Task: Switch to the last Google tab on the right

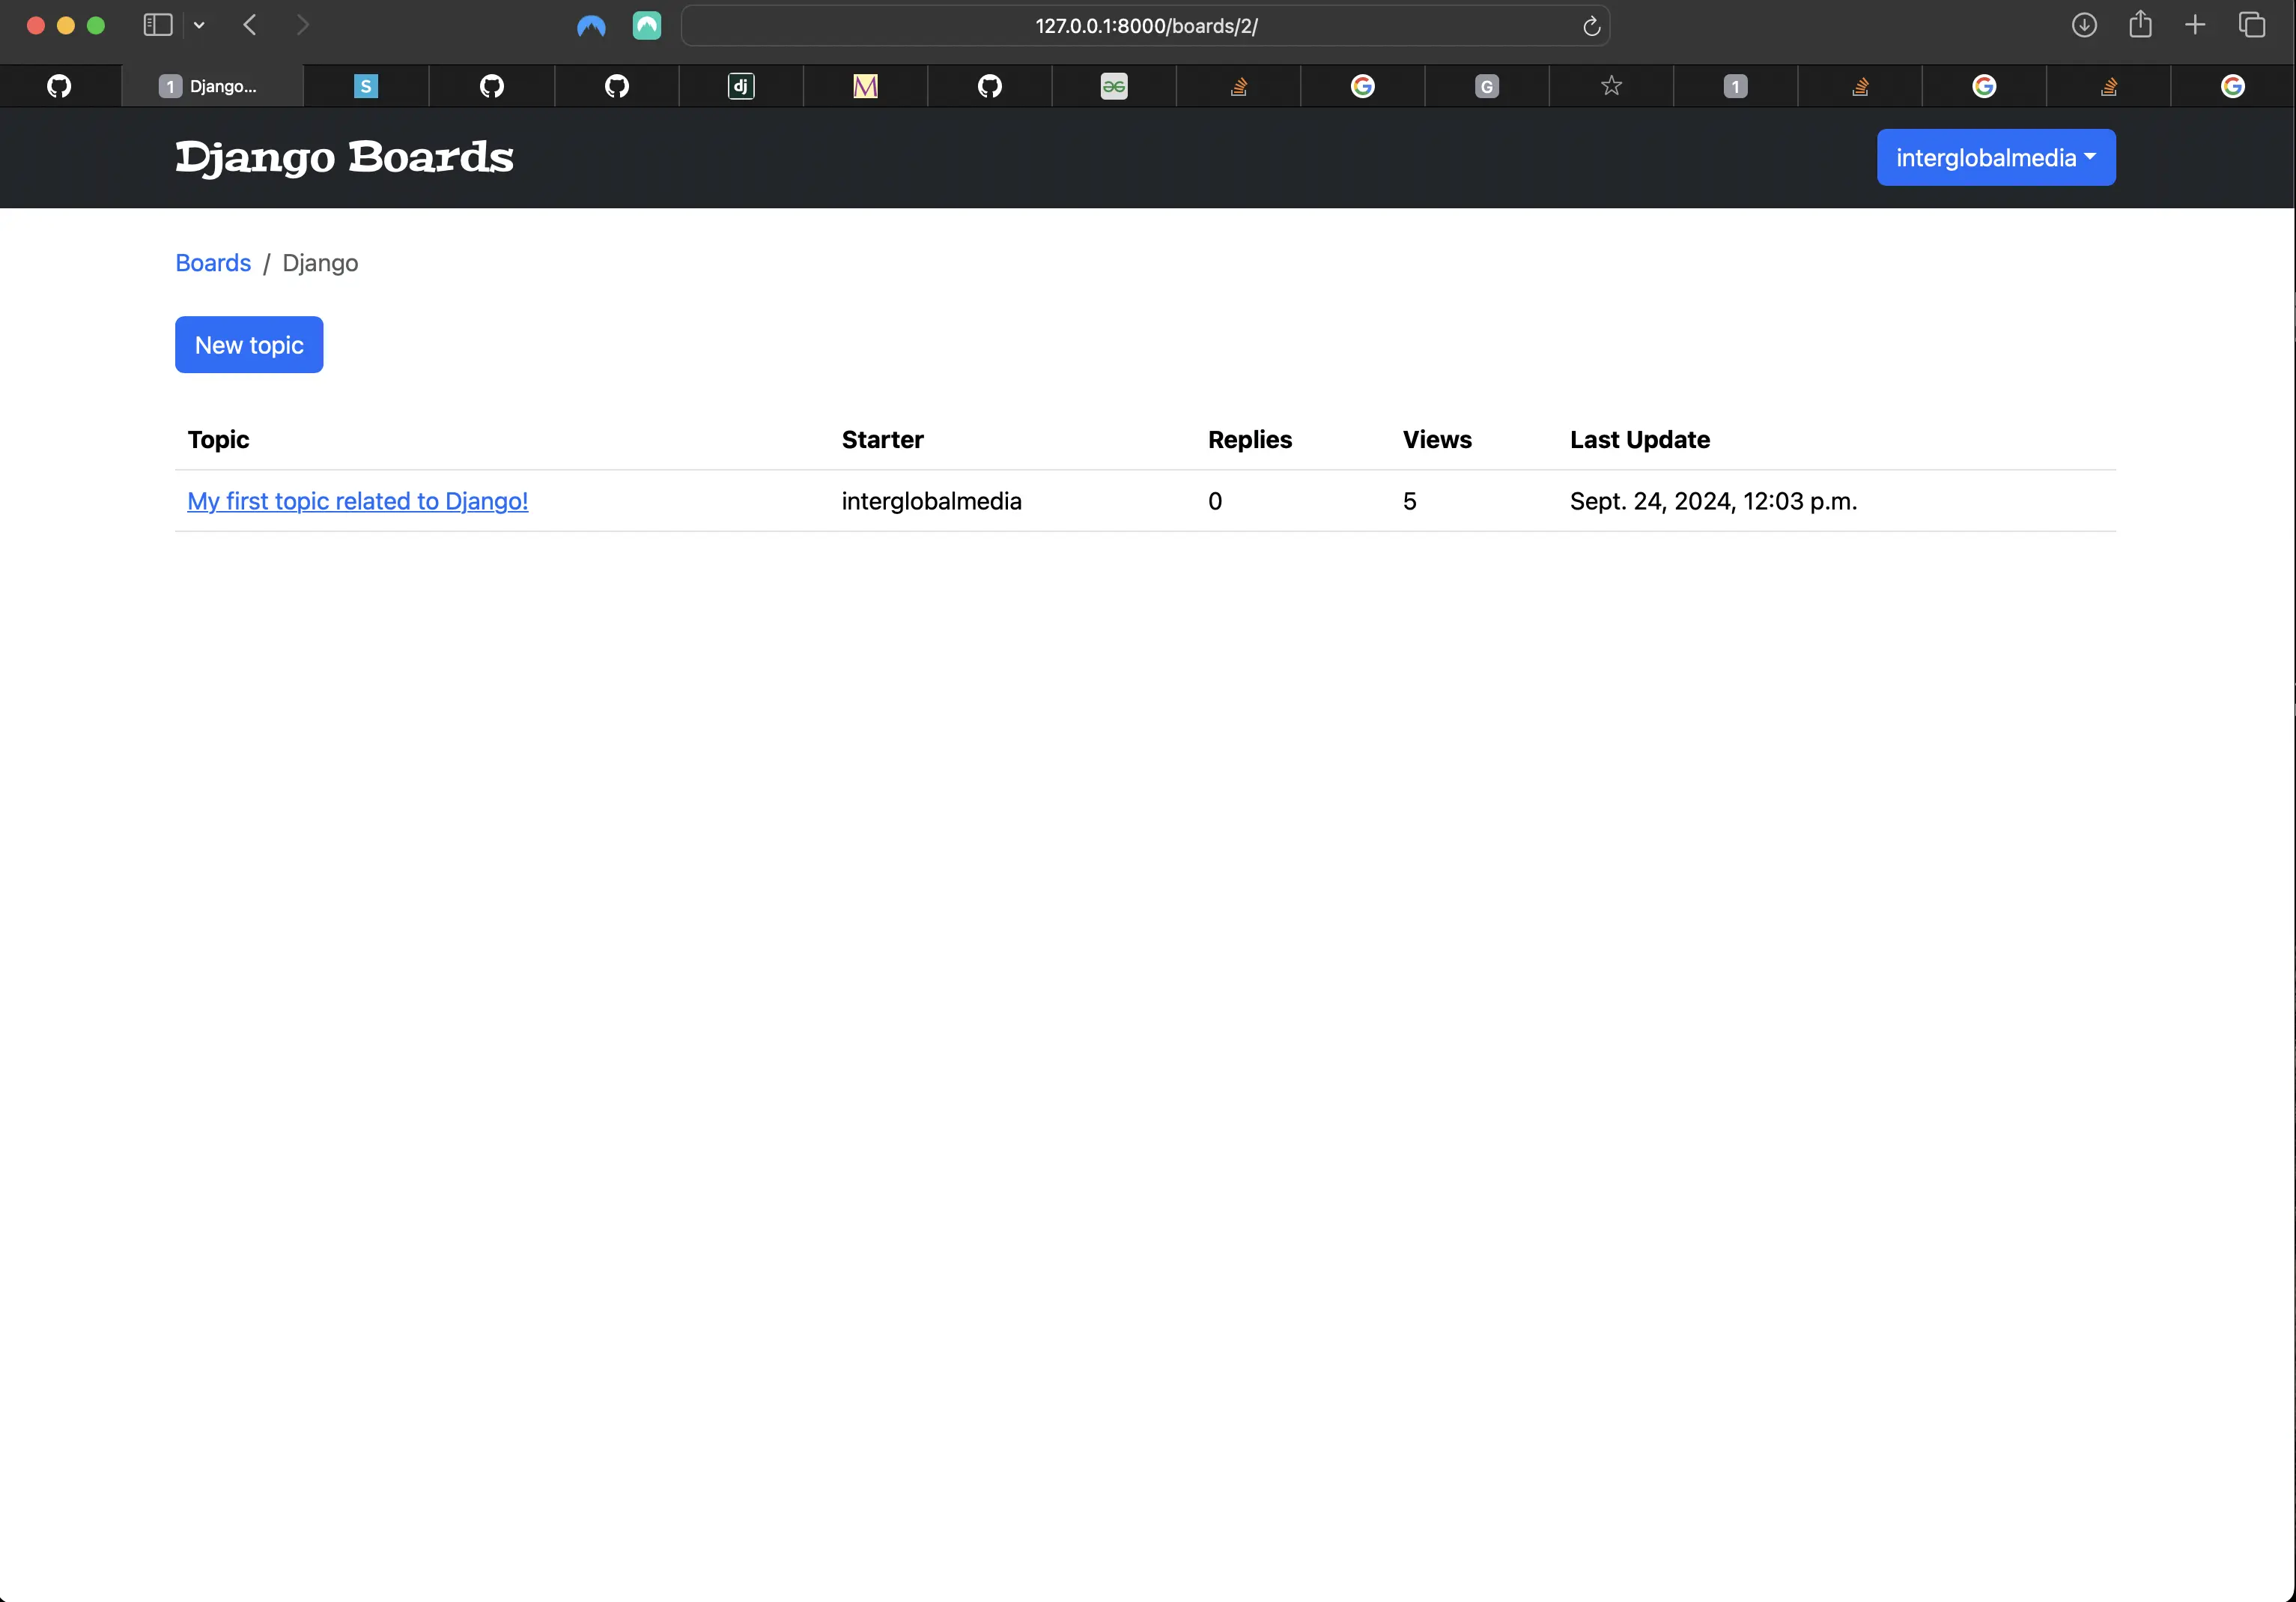Action: pyautogui.click(x=2233, y=86)
